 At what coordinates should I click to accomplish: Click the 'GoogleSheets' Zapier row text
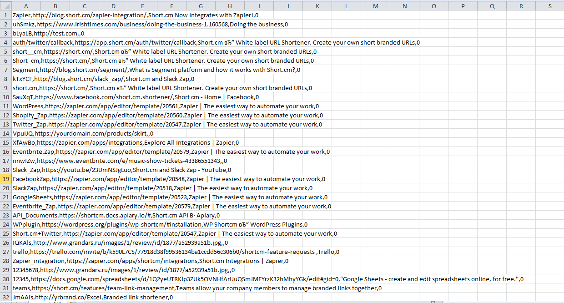tap(170, 197)
